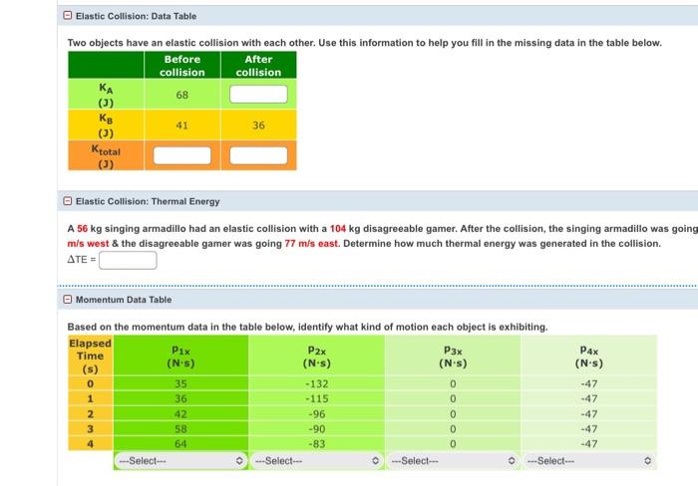
Task: Click the p2x value -83
Action: coord(317,444)
